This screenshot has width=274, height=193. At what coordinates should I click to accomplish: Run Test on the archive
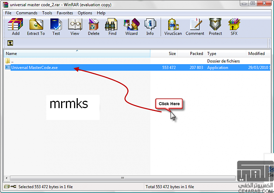click(56, 27)
